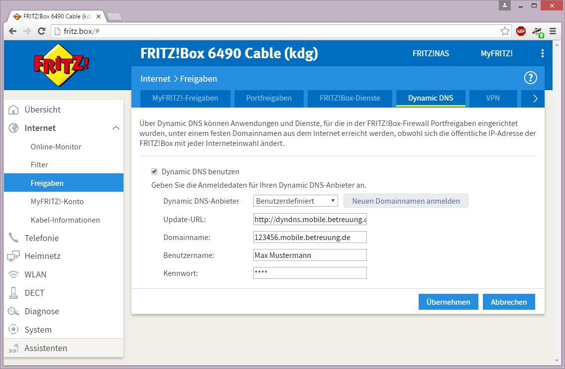The width and height of the screenshot is (565, 369).
Task: Click the FRITZ! logo
Action: [61, 65]
